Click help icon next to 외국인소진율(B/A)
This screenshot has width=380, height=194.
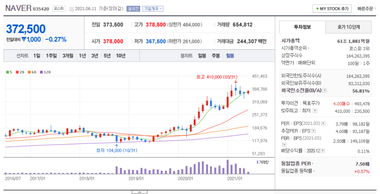tap(325, 90)
